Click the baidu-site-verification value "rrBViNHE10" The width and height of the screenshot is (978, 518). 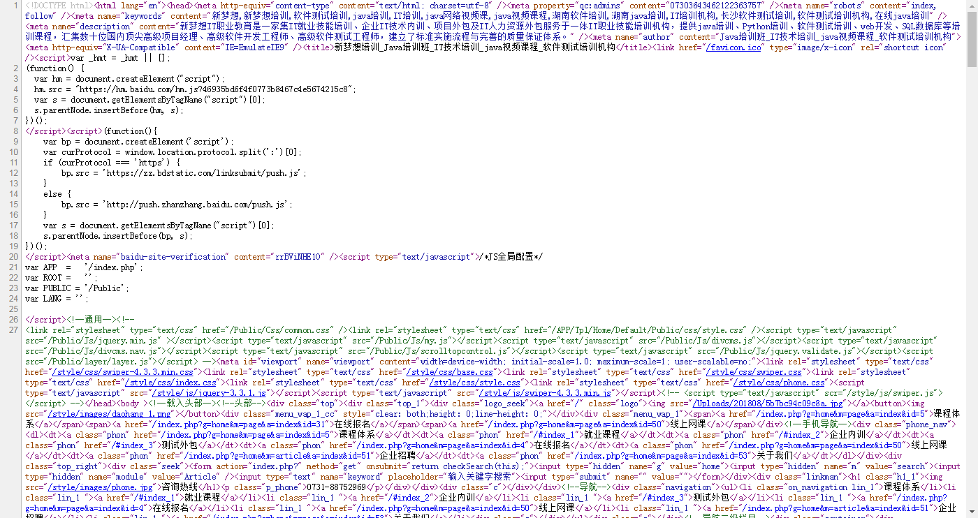[x=300, y=257]
